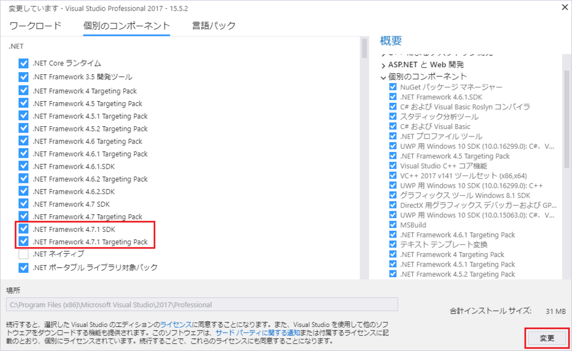The height and width of the screenshot is (351, 572).
Task: Toggle .NET Framework 4.6.2.SDK checkbox
Action: [x=23, y=192]
